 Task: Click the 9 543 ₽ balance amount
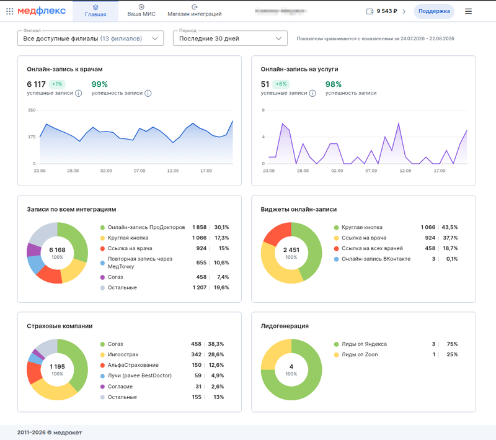click(386, 11)
